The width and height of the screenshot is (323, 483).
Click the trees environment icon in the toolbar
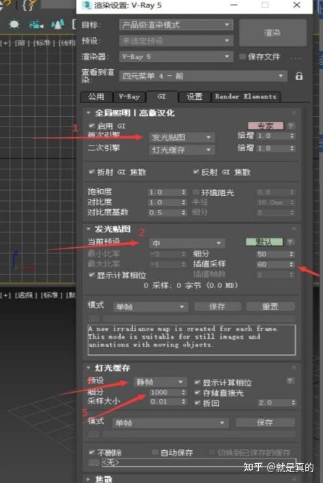[57, 25]
